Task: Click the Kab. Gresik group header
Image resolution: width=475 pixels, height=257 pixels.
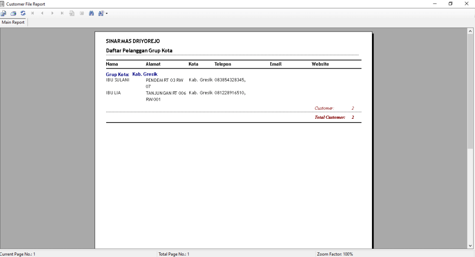Action: (145, 74)
